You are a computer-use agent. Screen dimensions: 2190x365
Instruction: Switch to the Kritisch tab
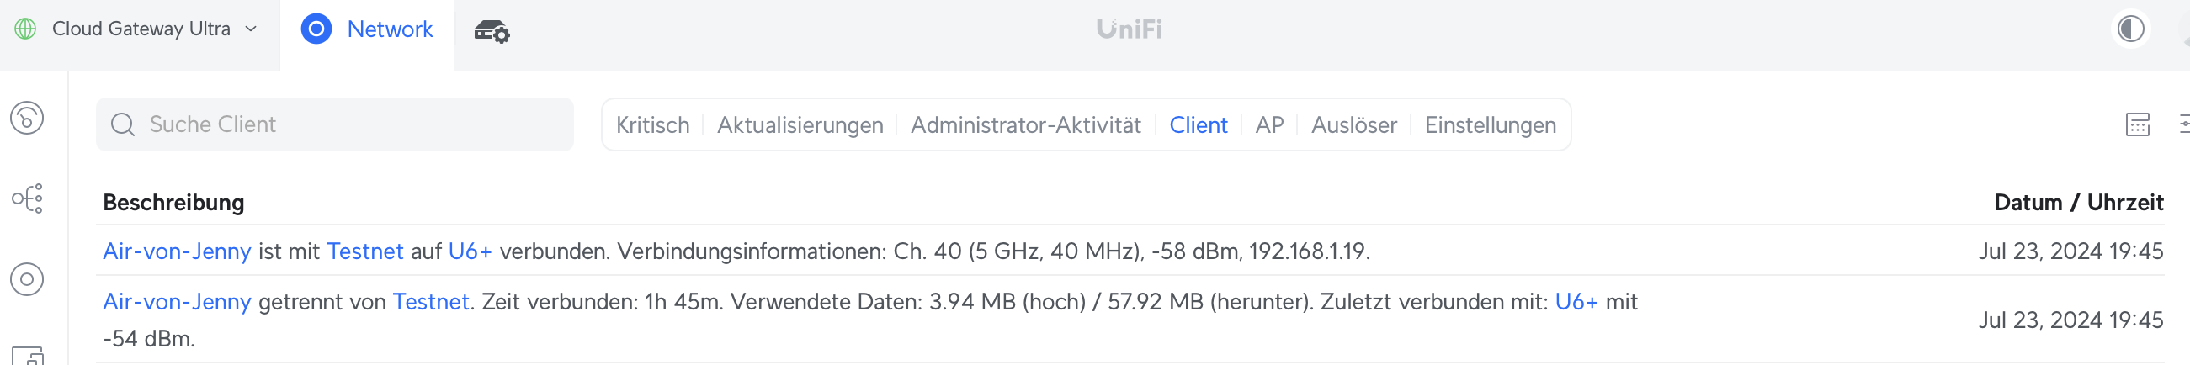tap(652, 124)
